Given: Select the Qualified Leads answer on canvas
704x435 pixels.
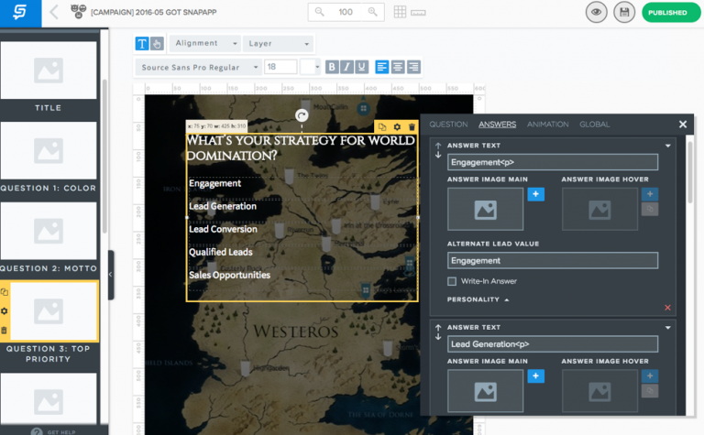Looking at the screenshot, I should [220, 252].
